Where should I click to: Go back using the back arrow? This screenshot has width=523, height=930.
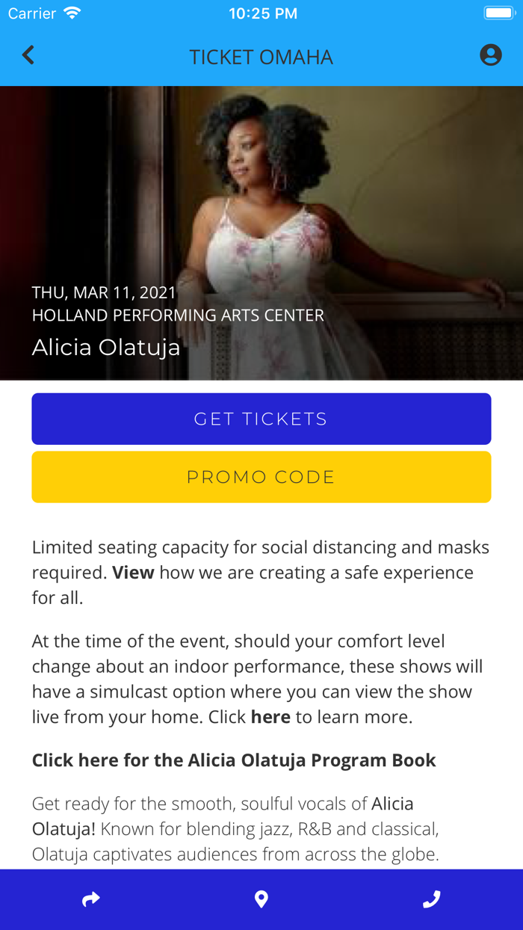click(x=28, y=55)
